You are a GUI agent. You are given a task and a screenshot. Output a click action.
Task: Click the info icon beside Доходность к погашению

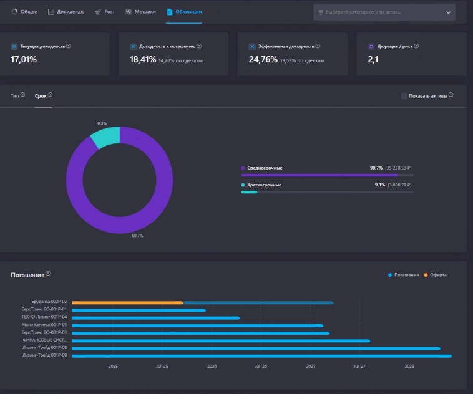coord(199,46)
